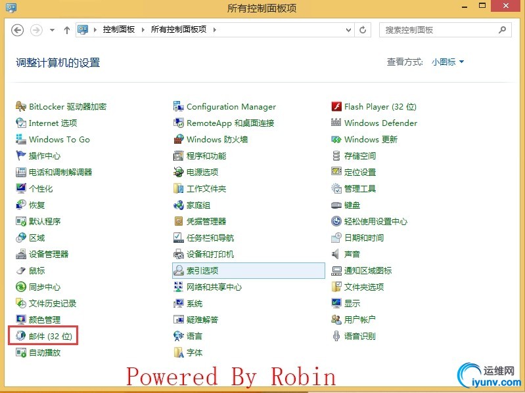Click the Control Panel system icon in title bar
Image resolution: width=525 pixels, height=393 pixels.
pos(11,7)
